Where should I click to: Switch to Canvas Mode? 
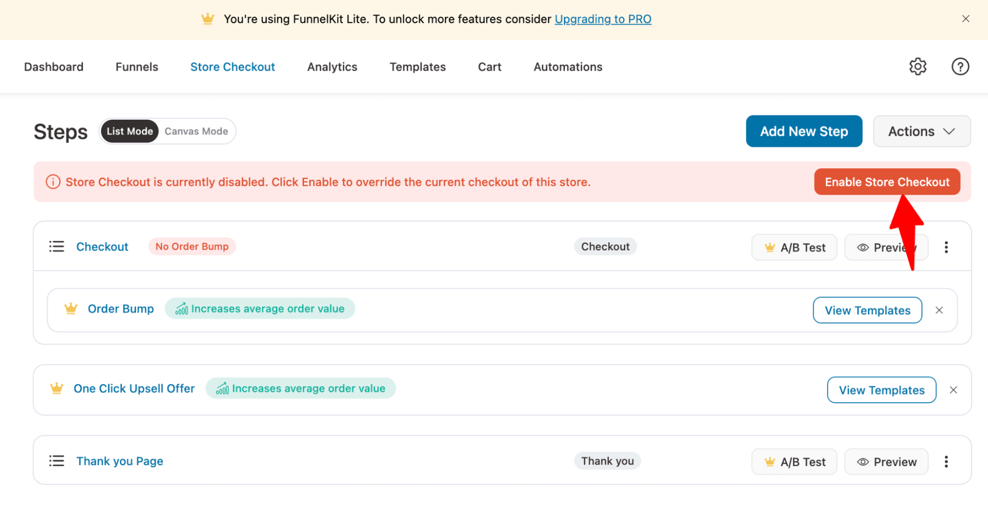click(x=196, y=131)
